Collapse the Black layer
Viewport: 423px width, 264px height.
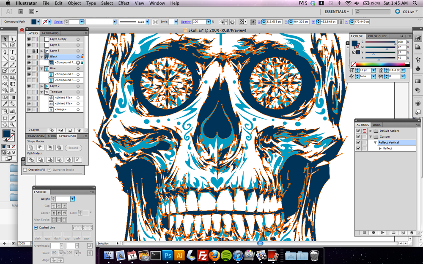point(41,57)
